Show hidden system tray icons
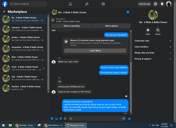Viewport: 176px width, 128px height. tap(150, 125)
